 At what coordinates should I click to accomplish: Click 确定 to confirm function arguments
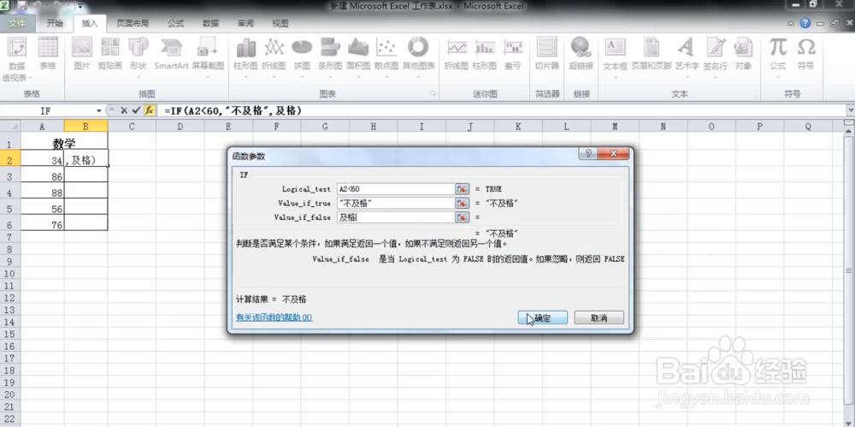coord(543,317)
